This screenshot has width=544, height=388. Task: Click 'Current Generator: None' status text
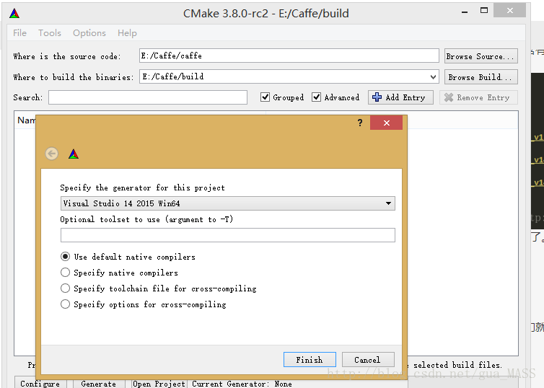(242, 384)
